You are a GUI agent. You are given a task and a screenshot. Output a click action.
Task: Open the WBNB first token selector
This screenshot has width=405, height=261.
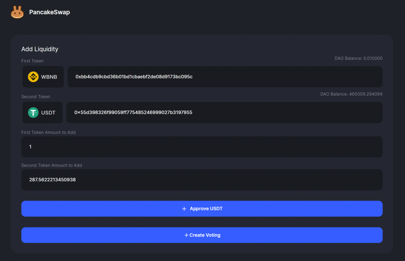tap(43, 77)
